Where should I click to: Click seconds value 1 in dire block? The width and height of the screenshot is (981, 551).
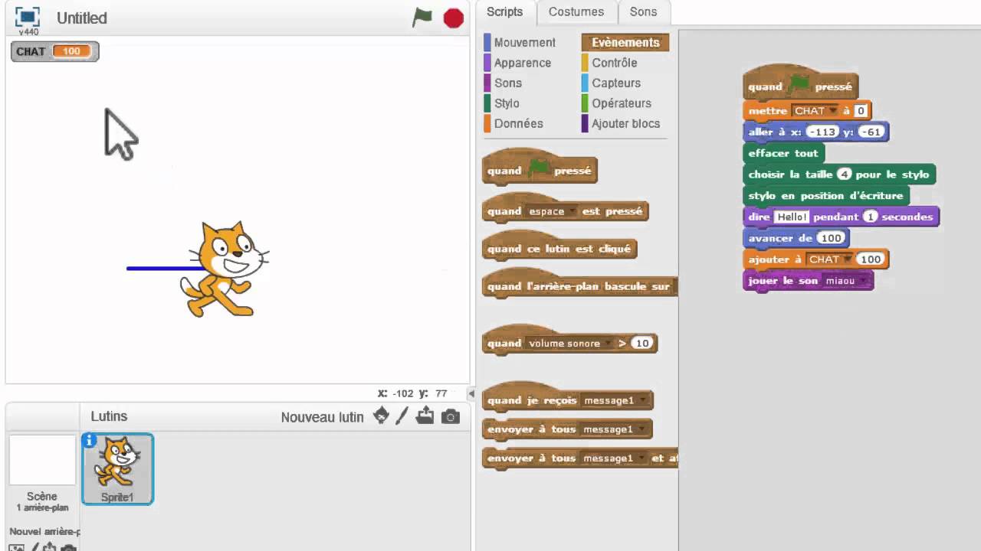pos(870,217)
